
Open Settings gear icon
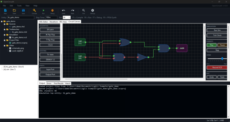click(x=93, y=10)
